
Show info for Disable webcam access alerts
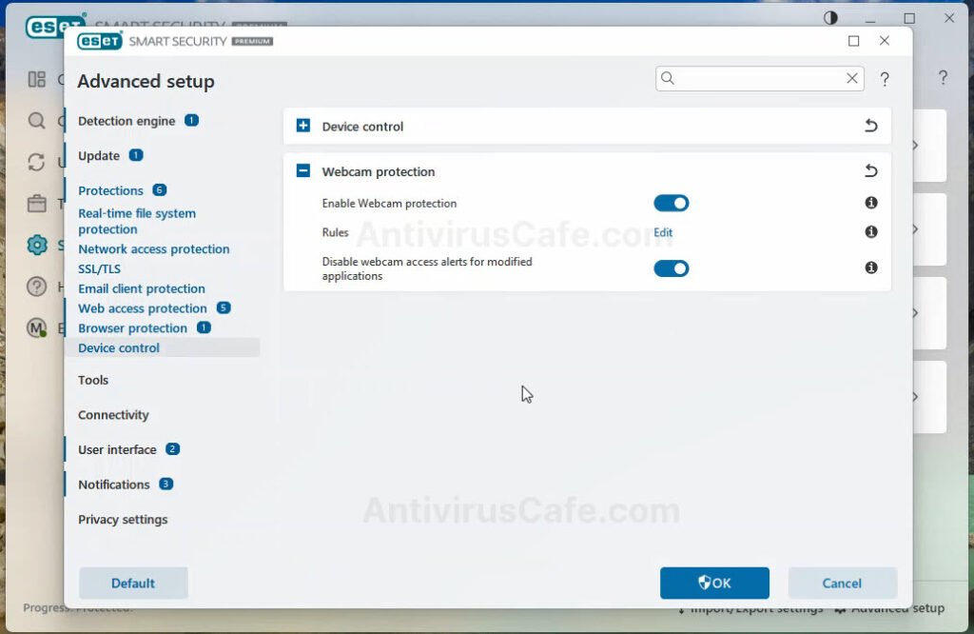point(871,267)
